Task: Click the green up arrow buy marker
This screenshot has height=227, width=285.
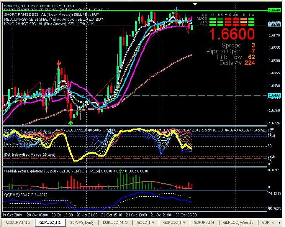Action: pyautogui.click(x=71, y=123)
